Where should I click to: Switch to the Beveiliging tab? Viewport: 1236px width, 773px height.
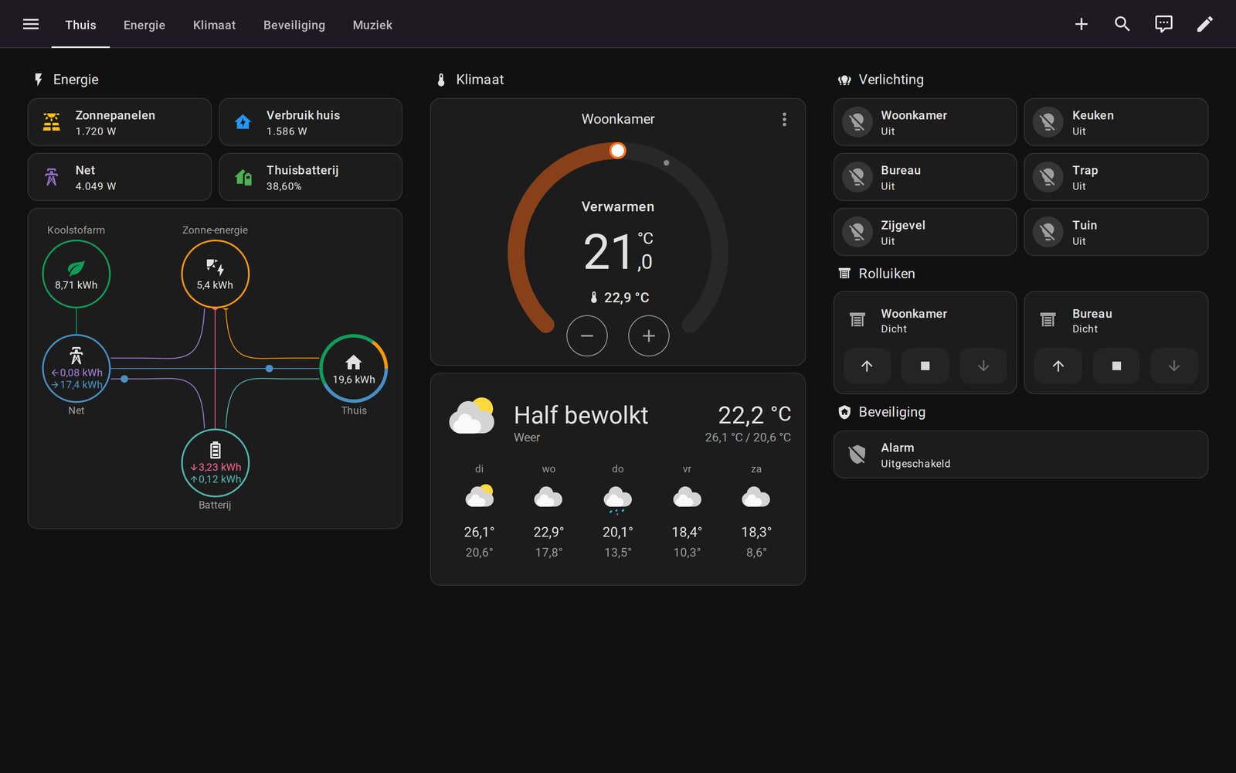pos(294,25)
